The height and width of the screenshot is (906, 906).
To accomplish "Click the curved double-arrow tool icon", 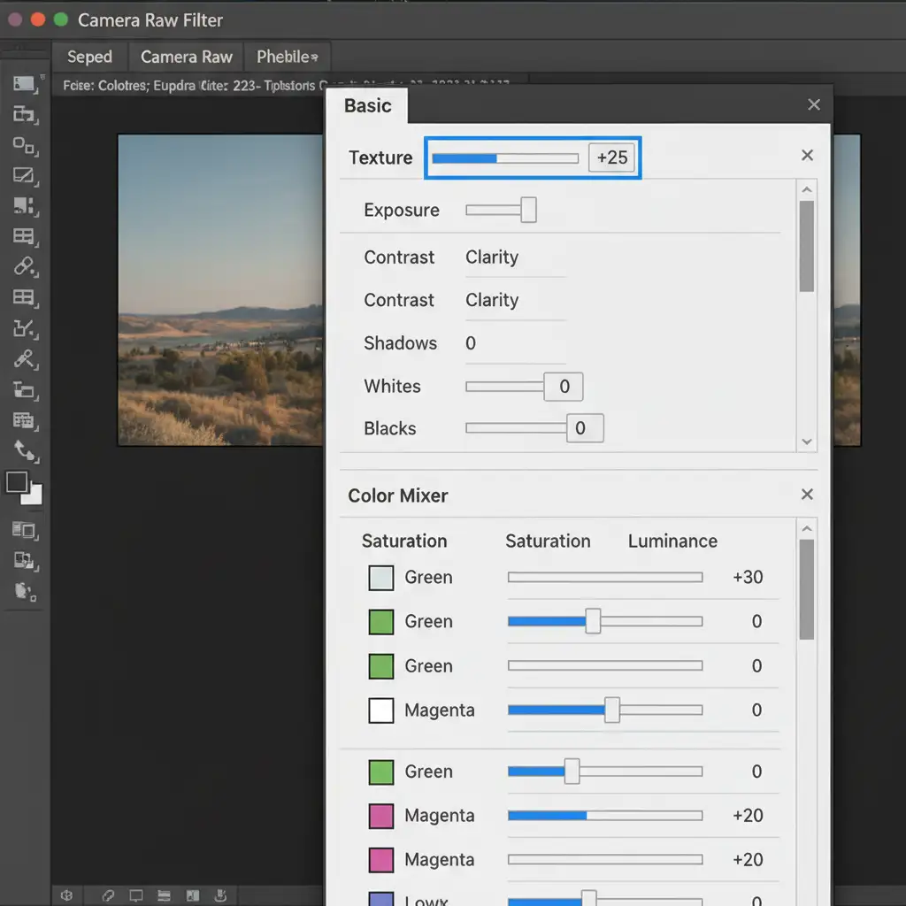I will tap(24, 451).
